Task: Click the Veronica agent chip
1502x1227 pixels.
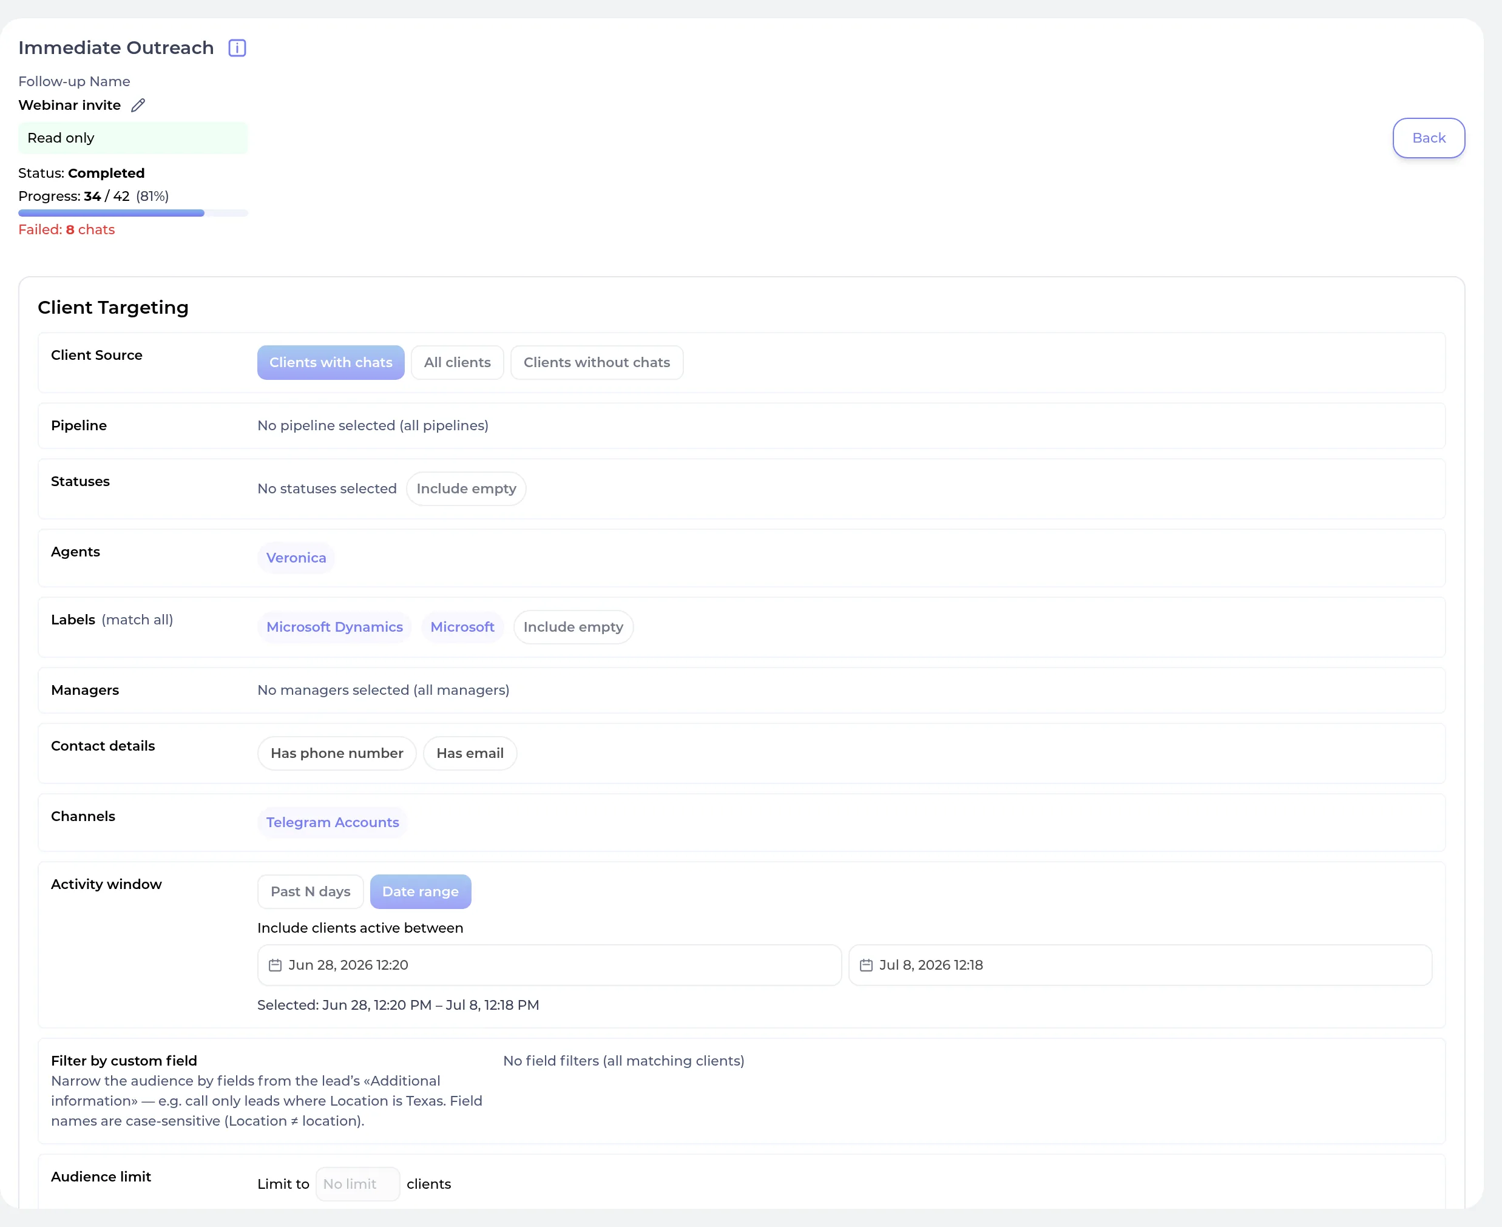Action: tap(296, 558)
